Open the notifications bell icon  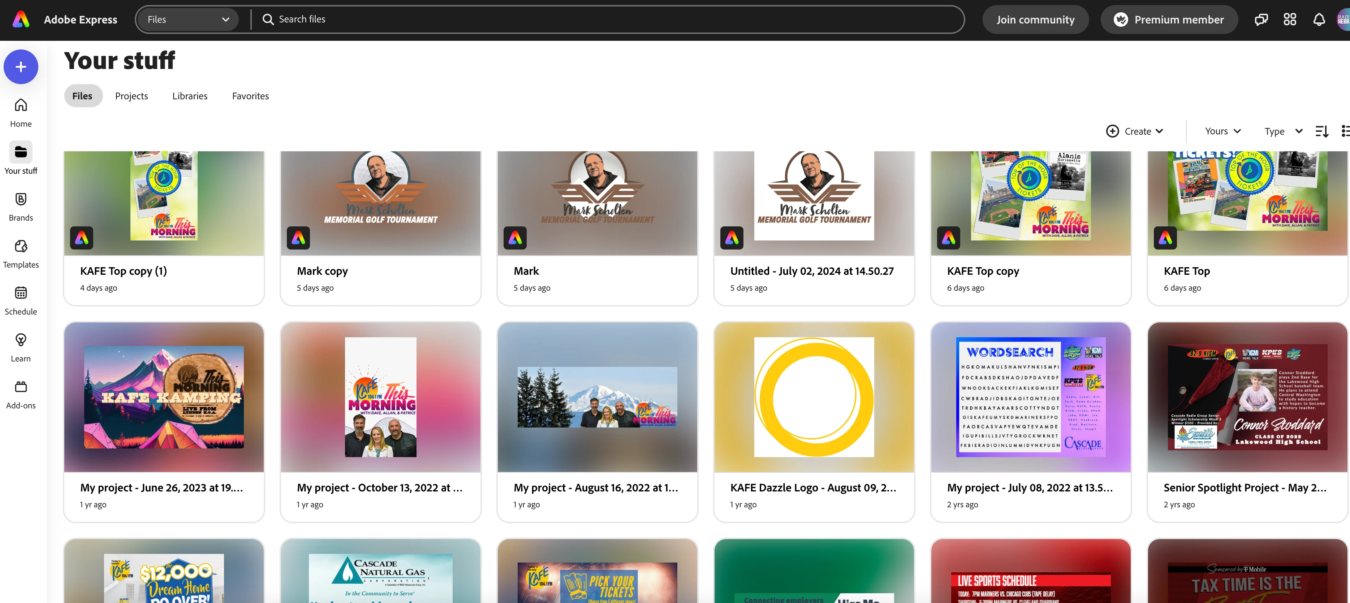[x=1319, y=20]
